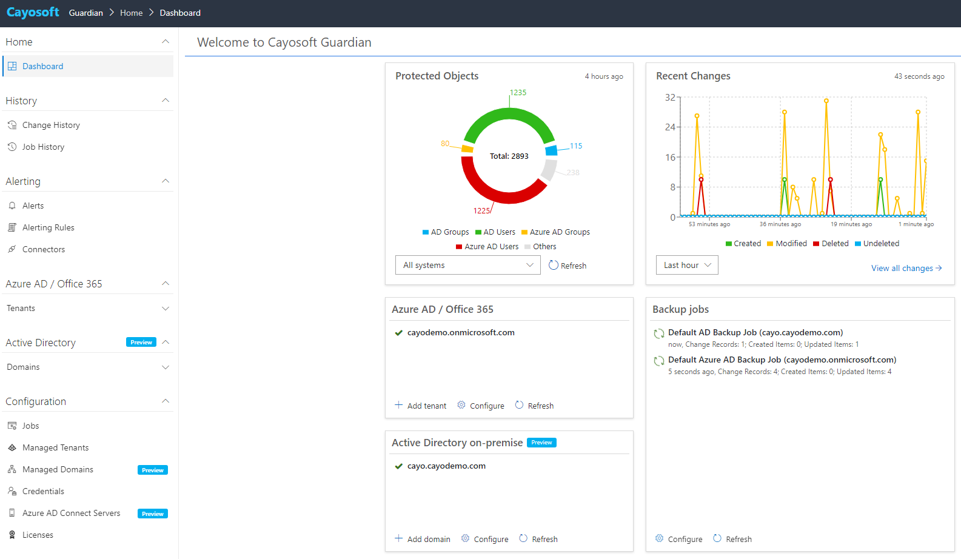Click Configure gear in Active Directory on-premise card
The height and width of the screenshot is (559, 961).
[x=466, y=538]
